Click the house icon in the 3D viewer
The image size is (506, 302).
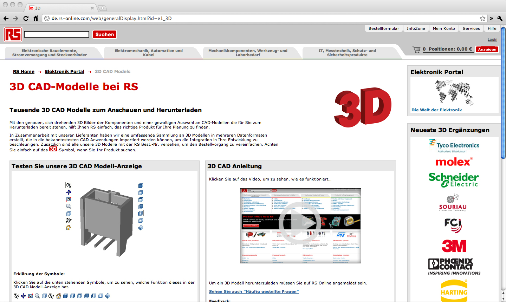tap(69, 228)
